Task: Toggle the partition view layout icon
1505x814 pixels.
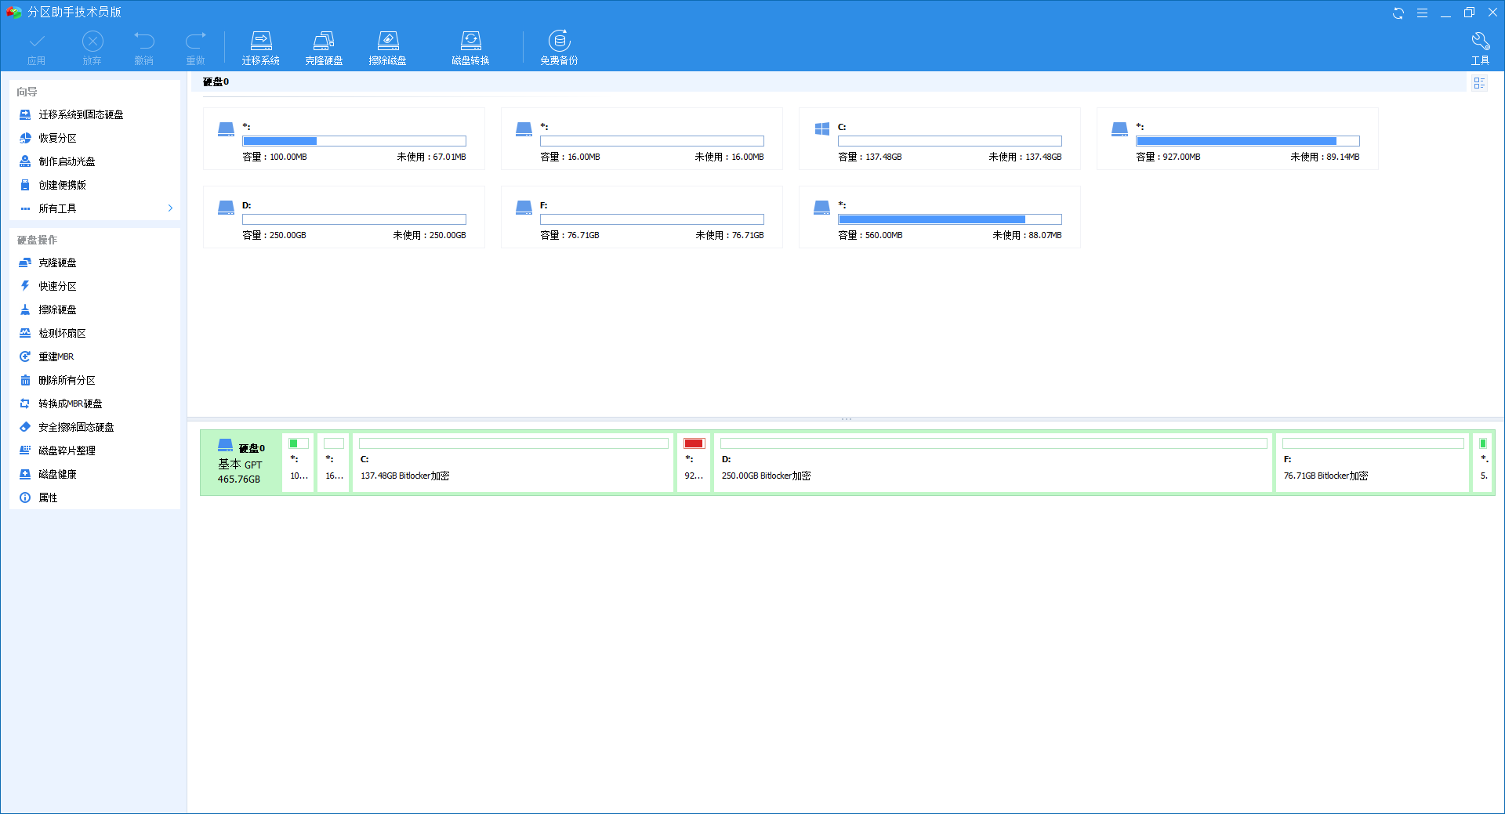Action: (1479, 83)
